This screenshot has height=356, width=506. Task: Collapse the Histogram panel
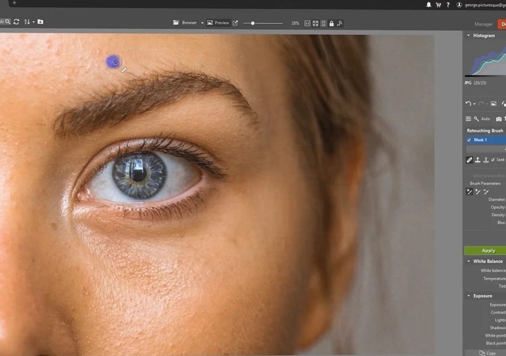(x=468, y=35)
